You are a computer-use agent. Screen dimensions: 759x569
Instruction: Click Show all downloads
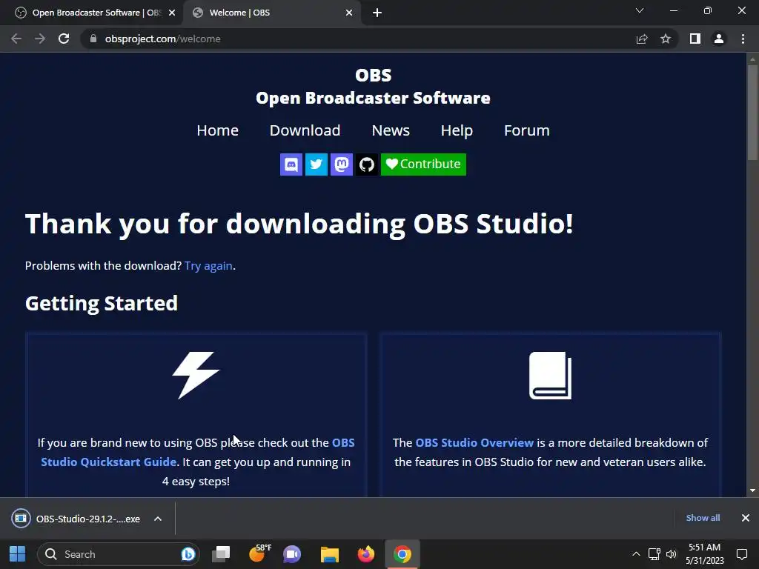point(703,518)
